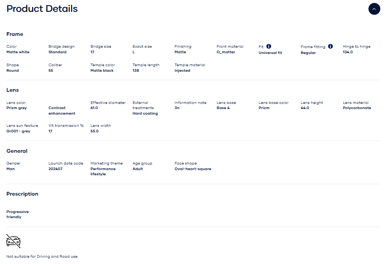Click the Hard coating treatment value
The image size is (391, 264).
[145, 114]
